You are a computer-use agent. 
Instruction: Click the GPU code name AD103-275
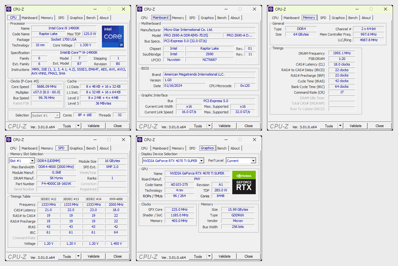click(179, 185)
